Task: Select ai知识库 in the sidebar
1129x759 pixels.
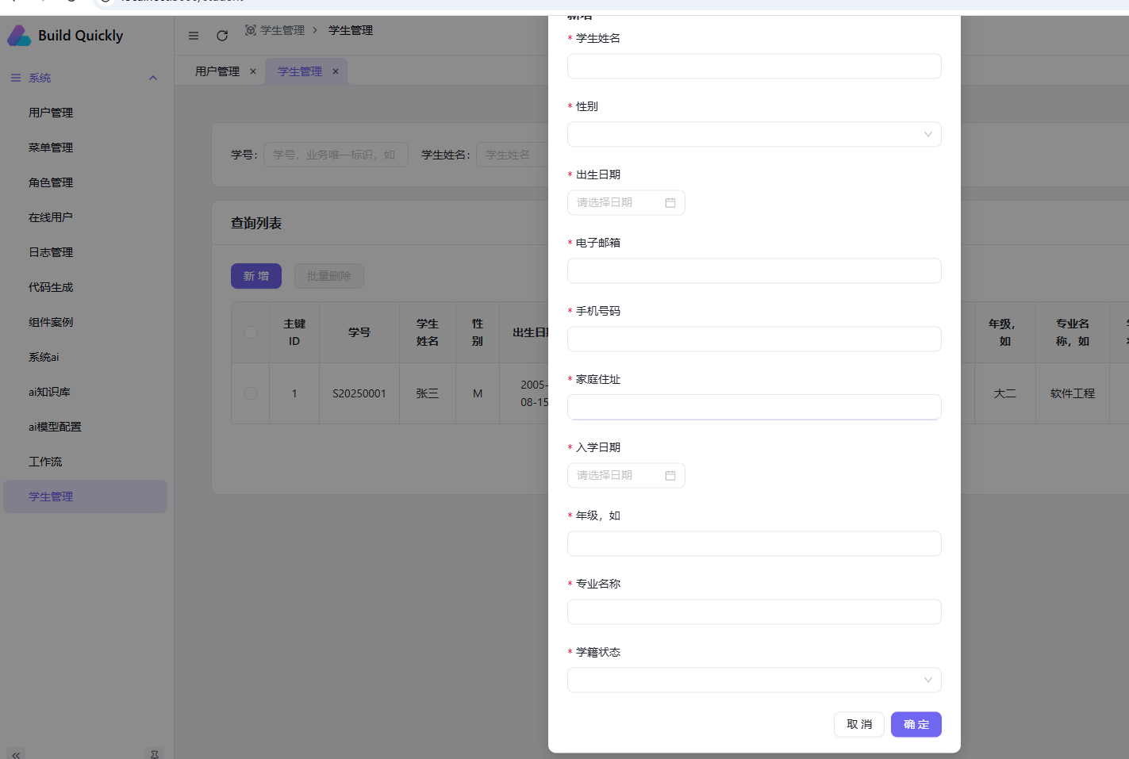Action: pos(49,392)
